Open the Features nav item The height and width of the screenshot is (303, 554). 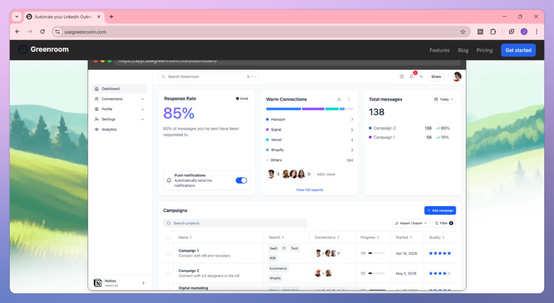coord(440,50)
